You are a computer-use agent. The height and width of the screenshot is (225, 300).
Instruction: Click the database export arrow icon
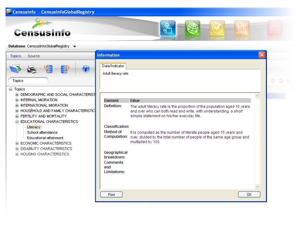pyautogui.click(x=65, y=69)
